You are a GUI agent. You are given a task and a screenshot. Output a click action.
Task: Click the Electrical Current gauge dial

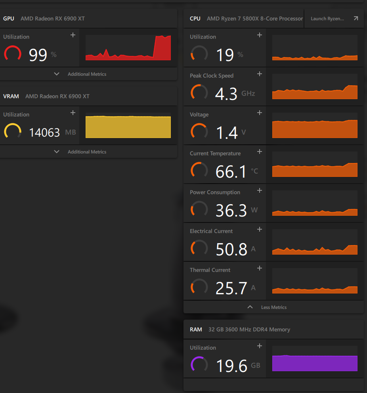[x=199, y=247]
